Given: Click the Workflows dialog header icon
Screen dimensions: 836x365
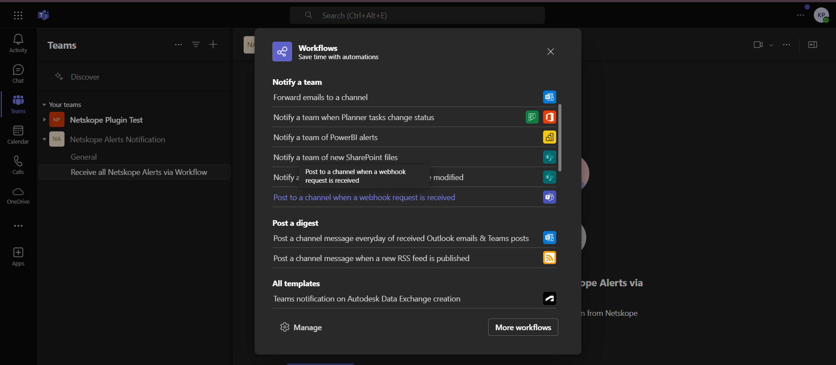Looking at the screenshot, I should click(282, 52).
